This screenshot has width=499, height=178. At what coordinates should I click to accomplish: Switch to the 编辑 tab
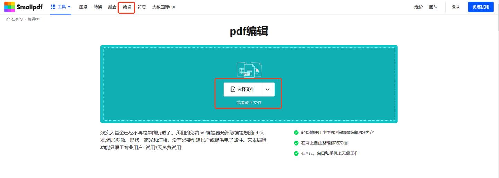pyautogui.click(x=127, y=7)
